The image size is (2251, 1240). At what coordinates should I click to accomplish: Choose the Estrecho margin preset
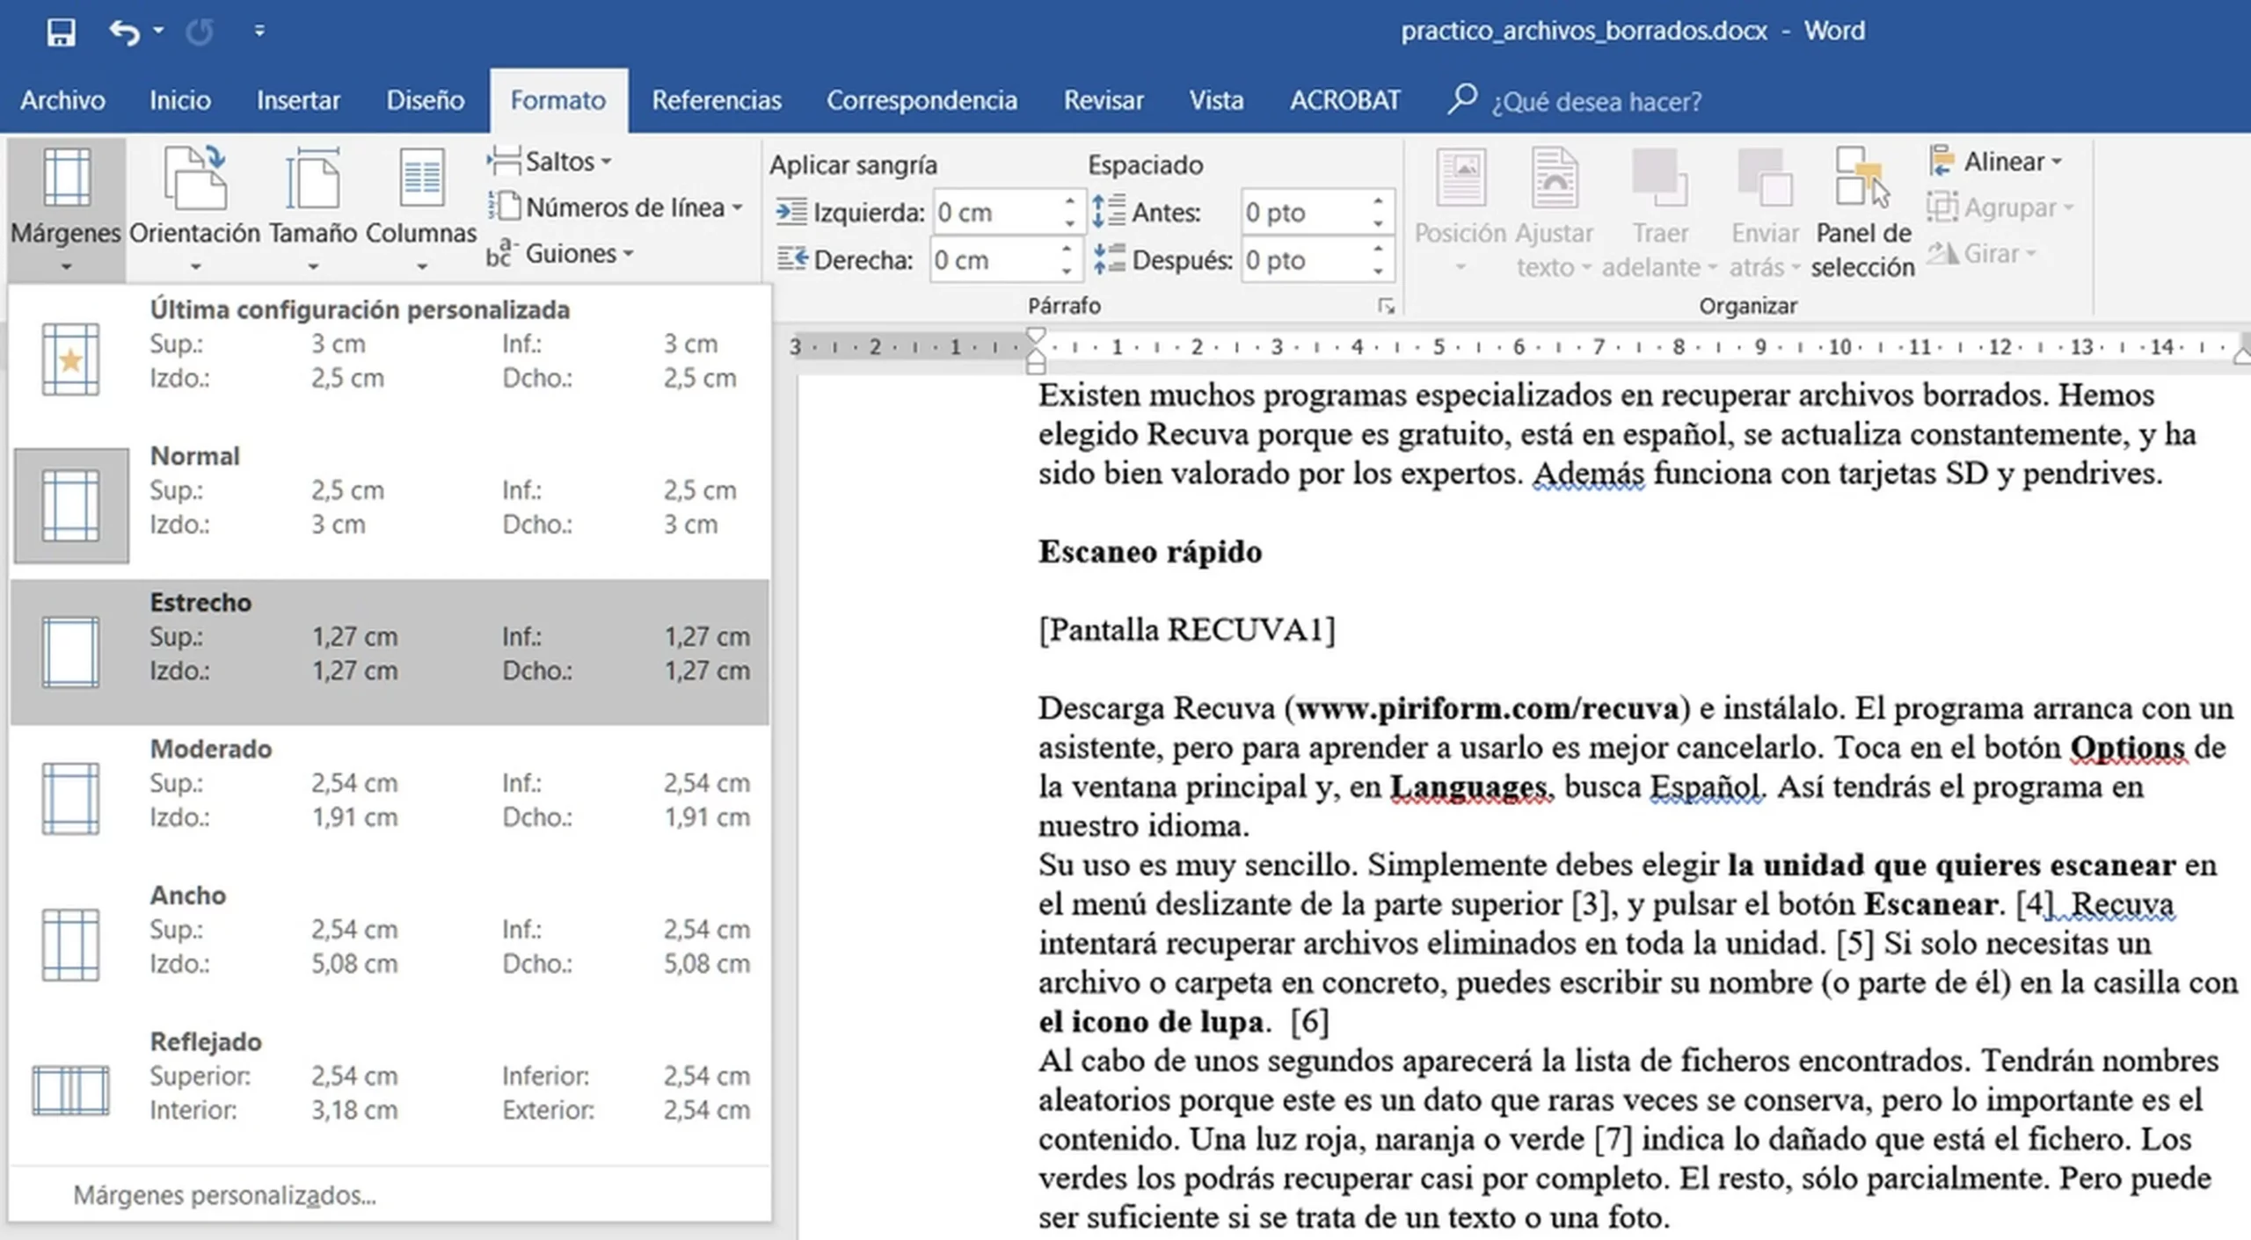(390, 652)
